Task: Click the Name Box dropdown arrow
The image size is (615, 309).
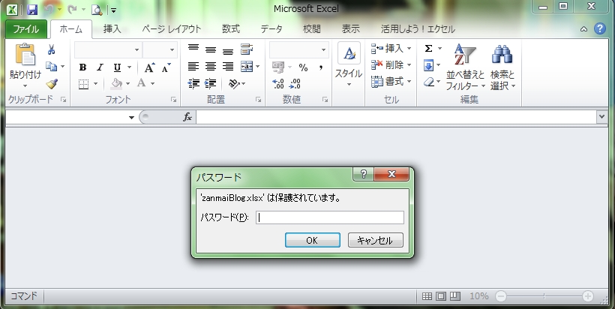Action: point(131,117)
